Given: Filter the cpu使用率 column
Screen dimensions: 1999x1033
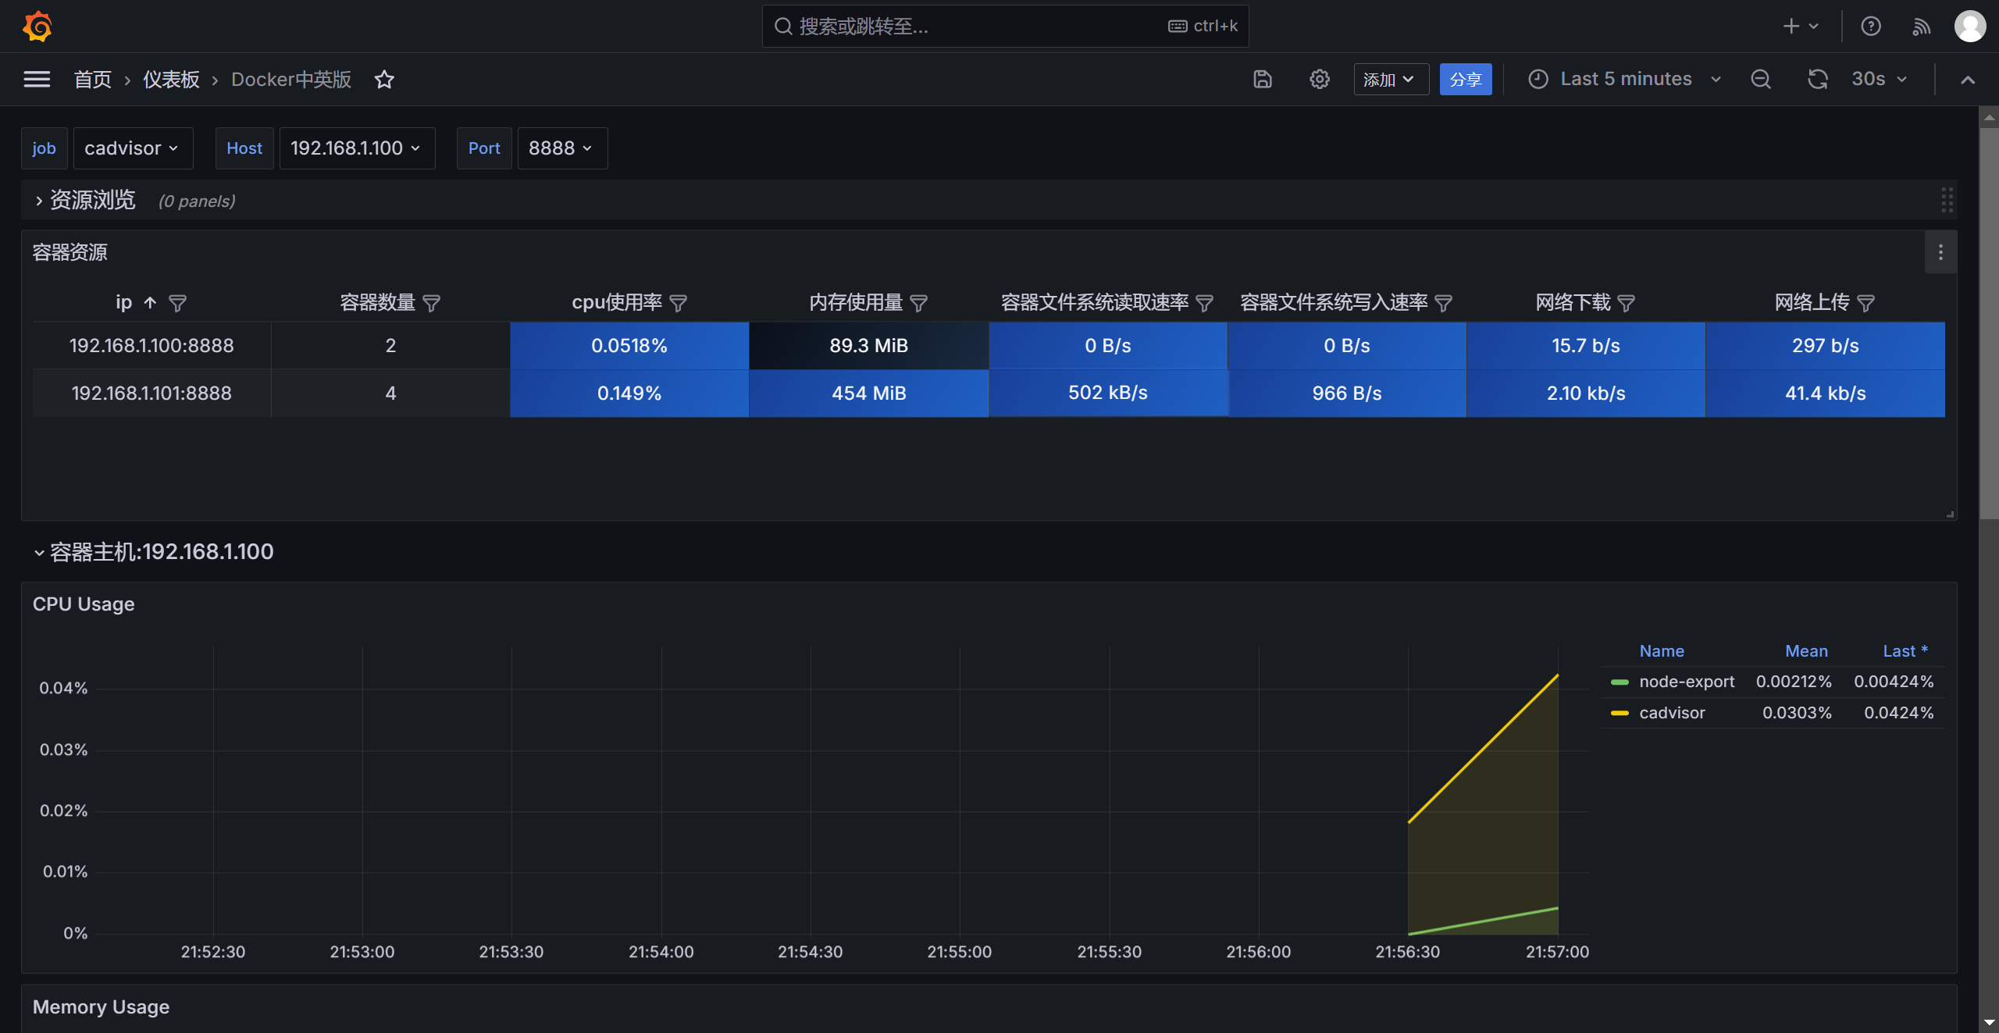Looking at the screenshot, I should tap(679, 303).
